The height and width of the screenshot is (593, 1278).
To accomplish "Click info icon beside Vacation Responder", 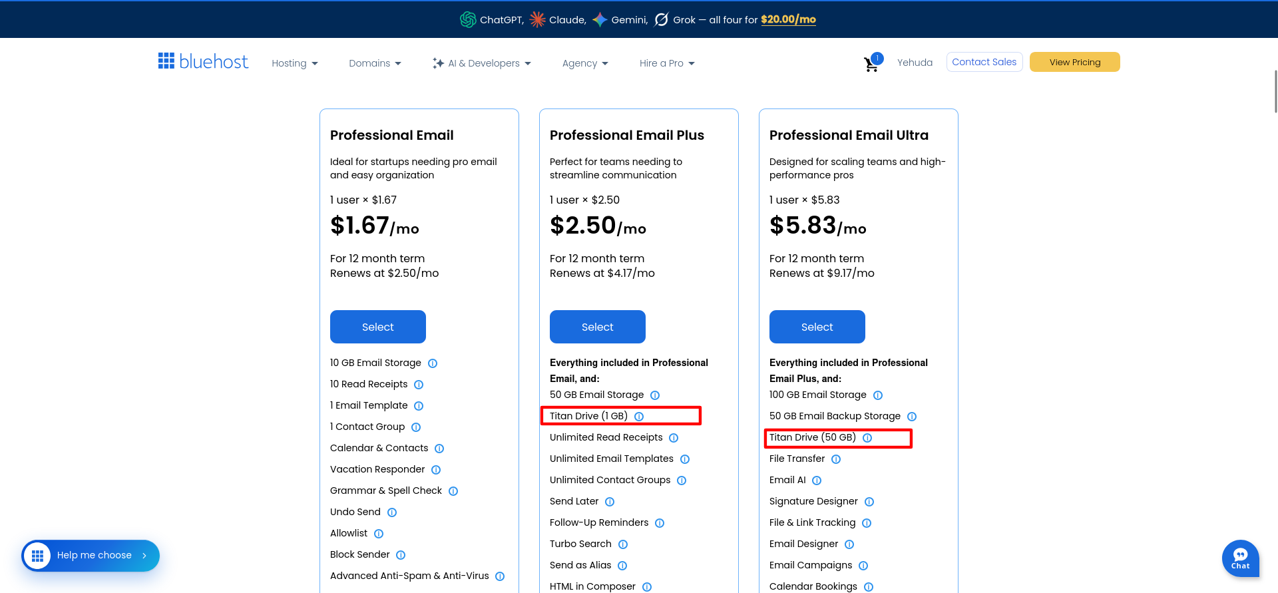I will point(436,470).
